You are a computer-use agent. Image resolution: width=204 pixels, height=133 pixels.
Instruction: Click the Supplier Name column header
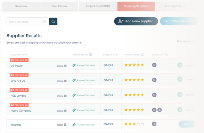pyautogui.click(x=19, y=55)
